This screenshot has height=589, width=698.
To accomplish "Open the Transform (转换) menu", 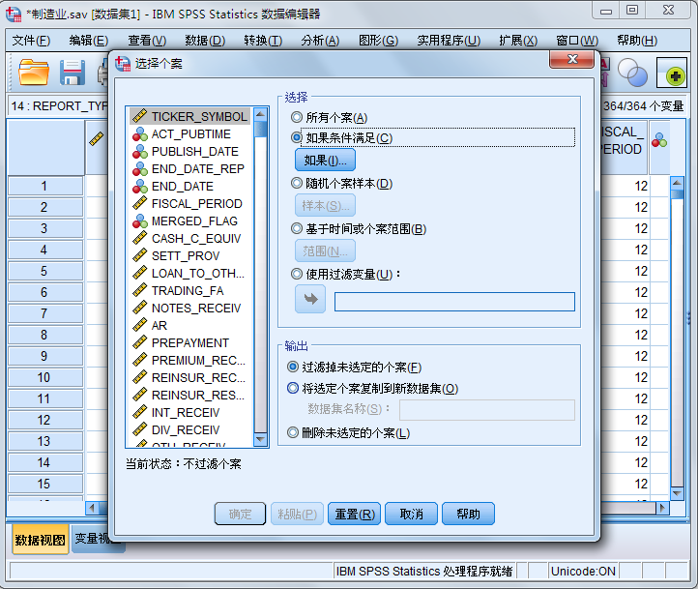I will 263,41.
